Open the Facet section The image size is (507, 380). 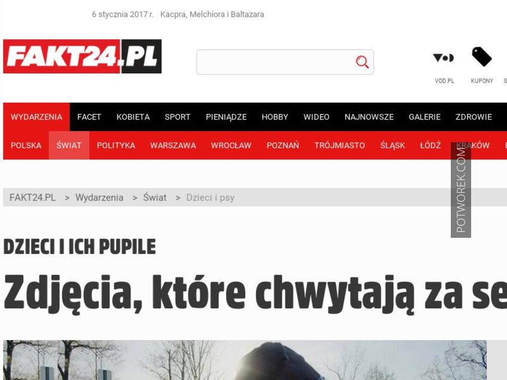89,117
